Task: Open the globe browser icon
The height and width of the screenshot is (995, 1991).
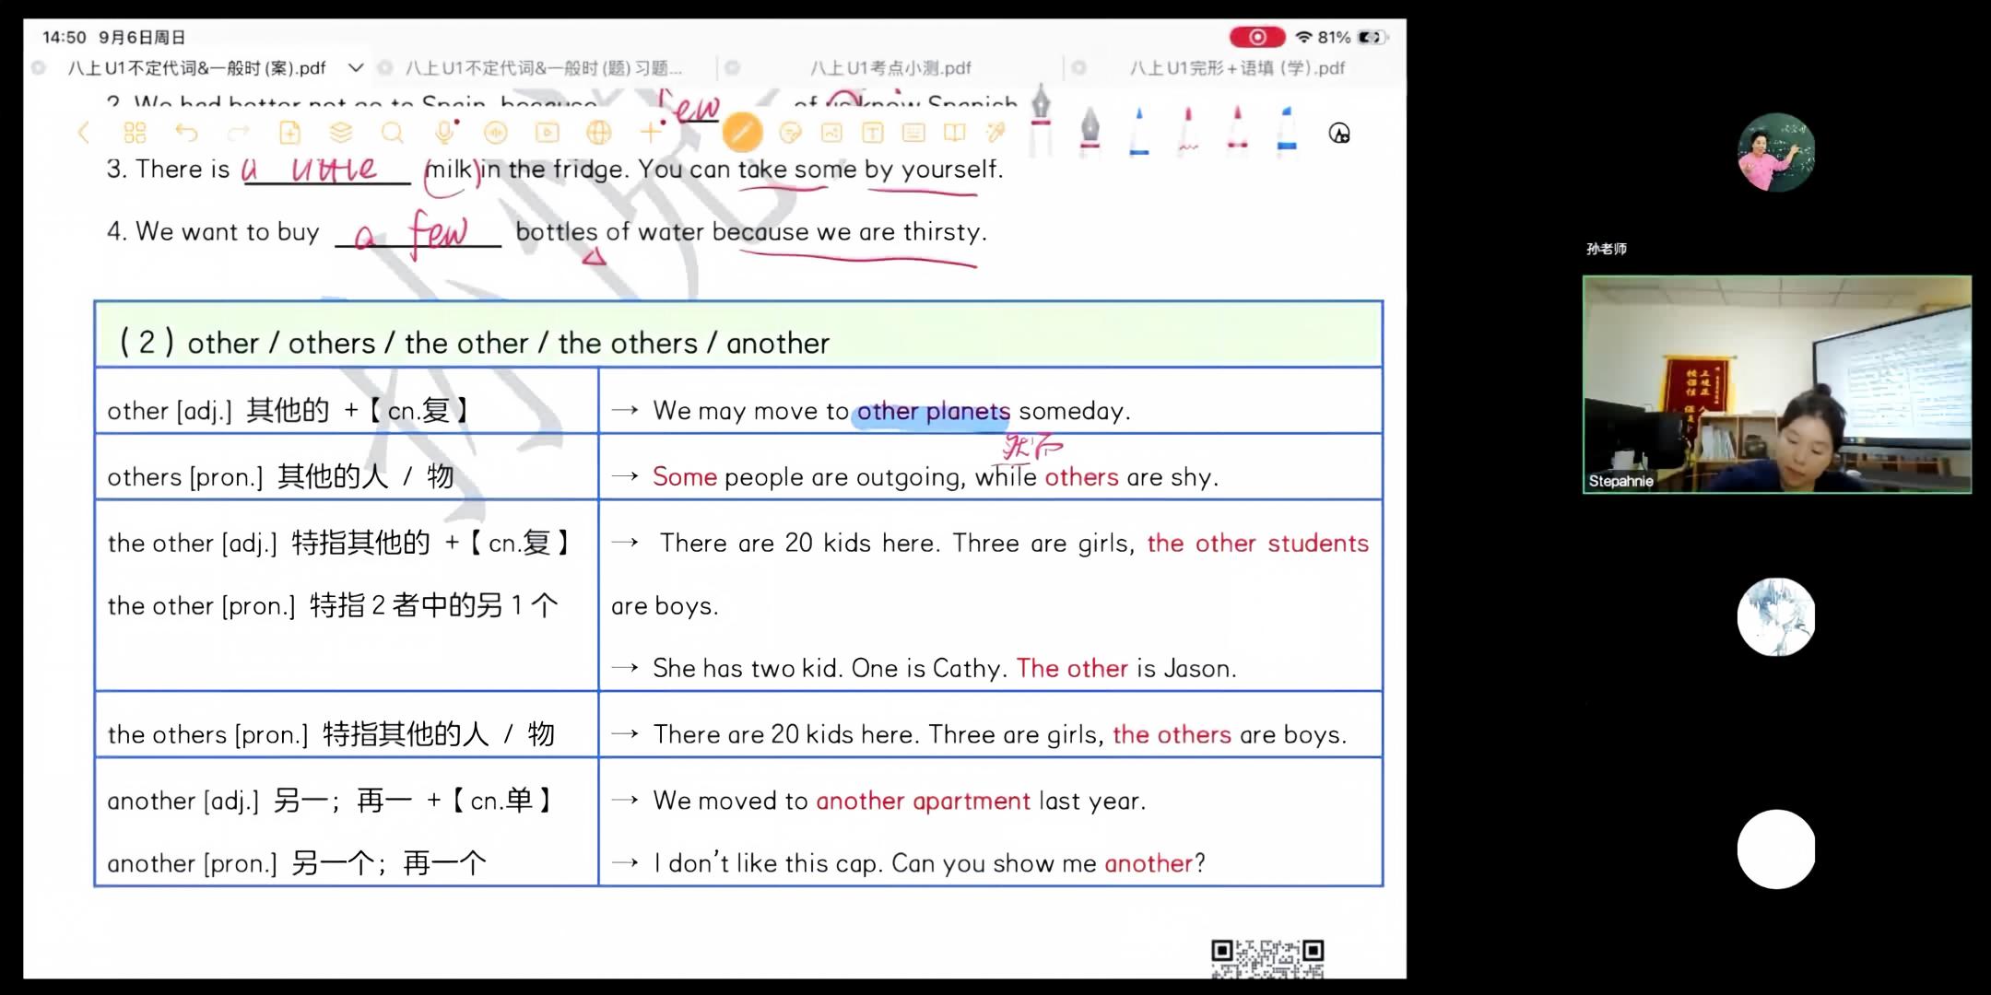Action: pyautogui.click(x=599, y=133)
